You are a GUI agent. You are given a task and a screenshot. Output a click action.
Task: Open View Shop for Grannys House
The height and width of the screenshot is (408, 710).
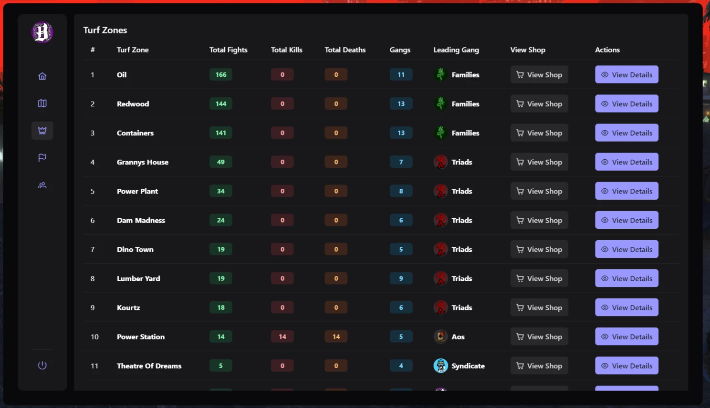coord(539,162)
